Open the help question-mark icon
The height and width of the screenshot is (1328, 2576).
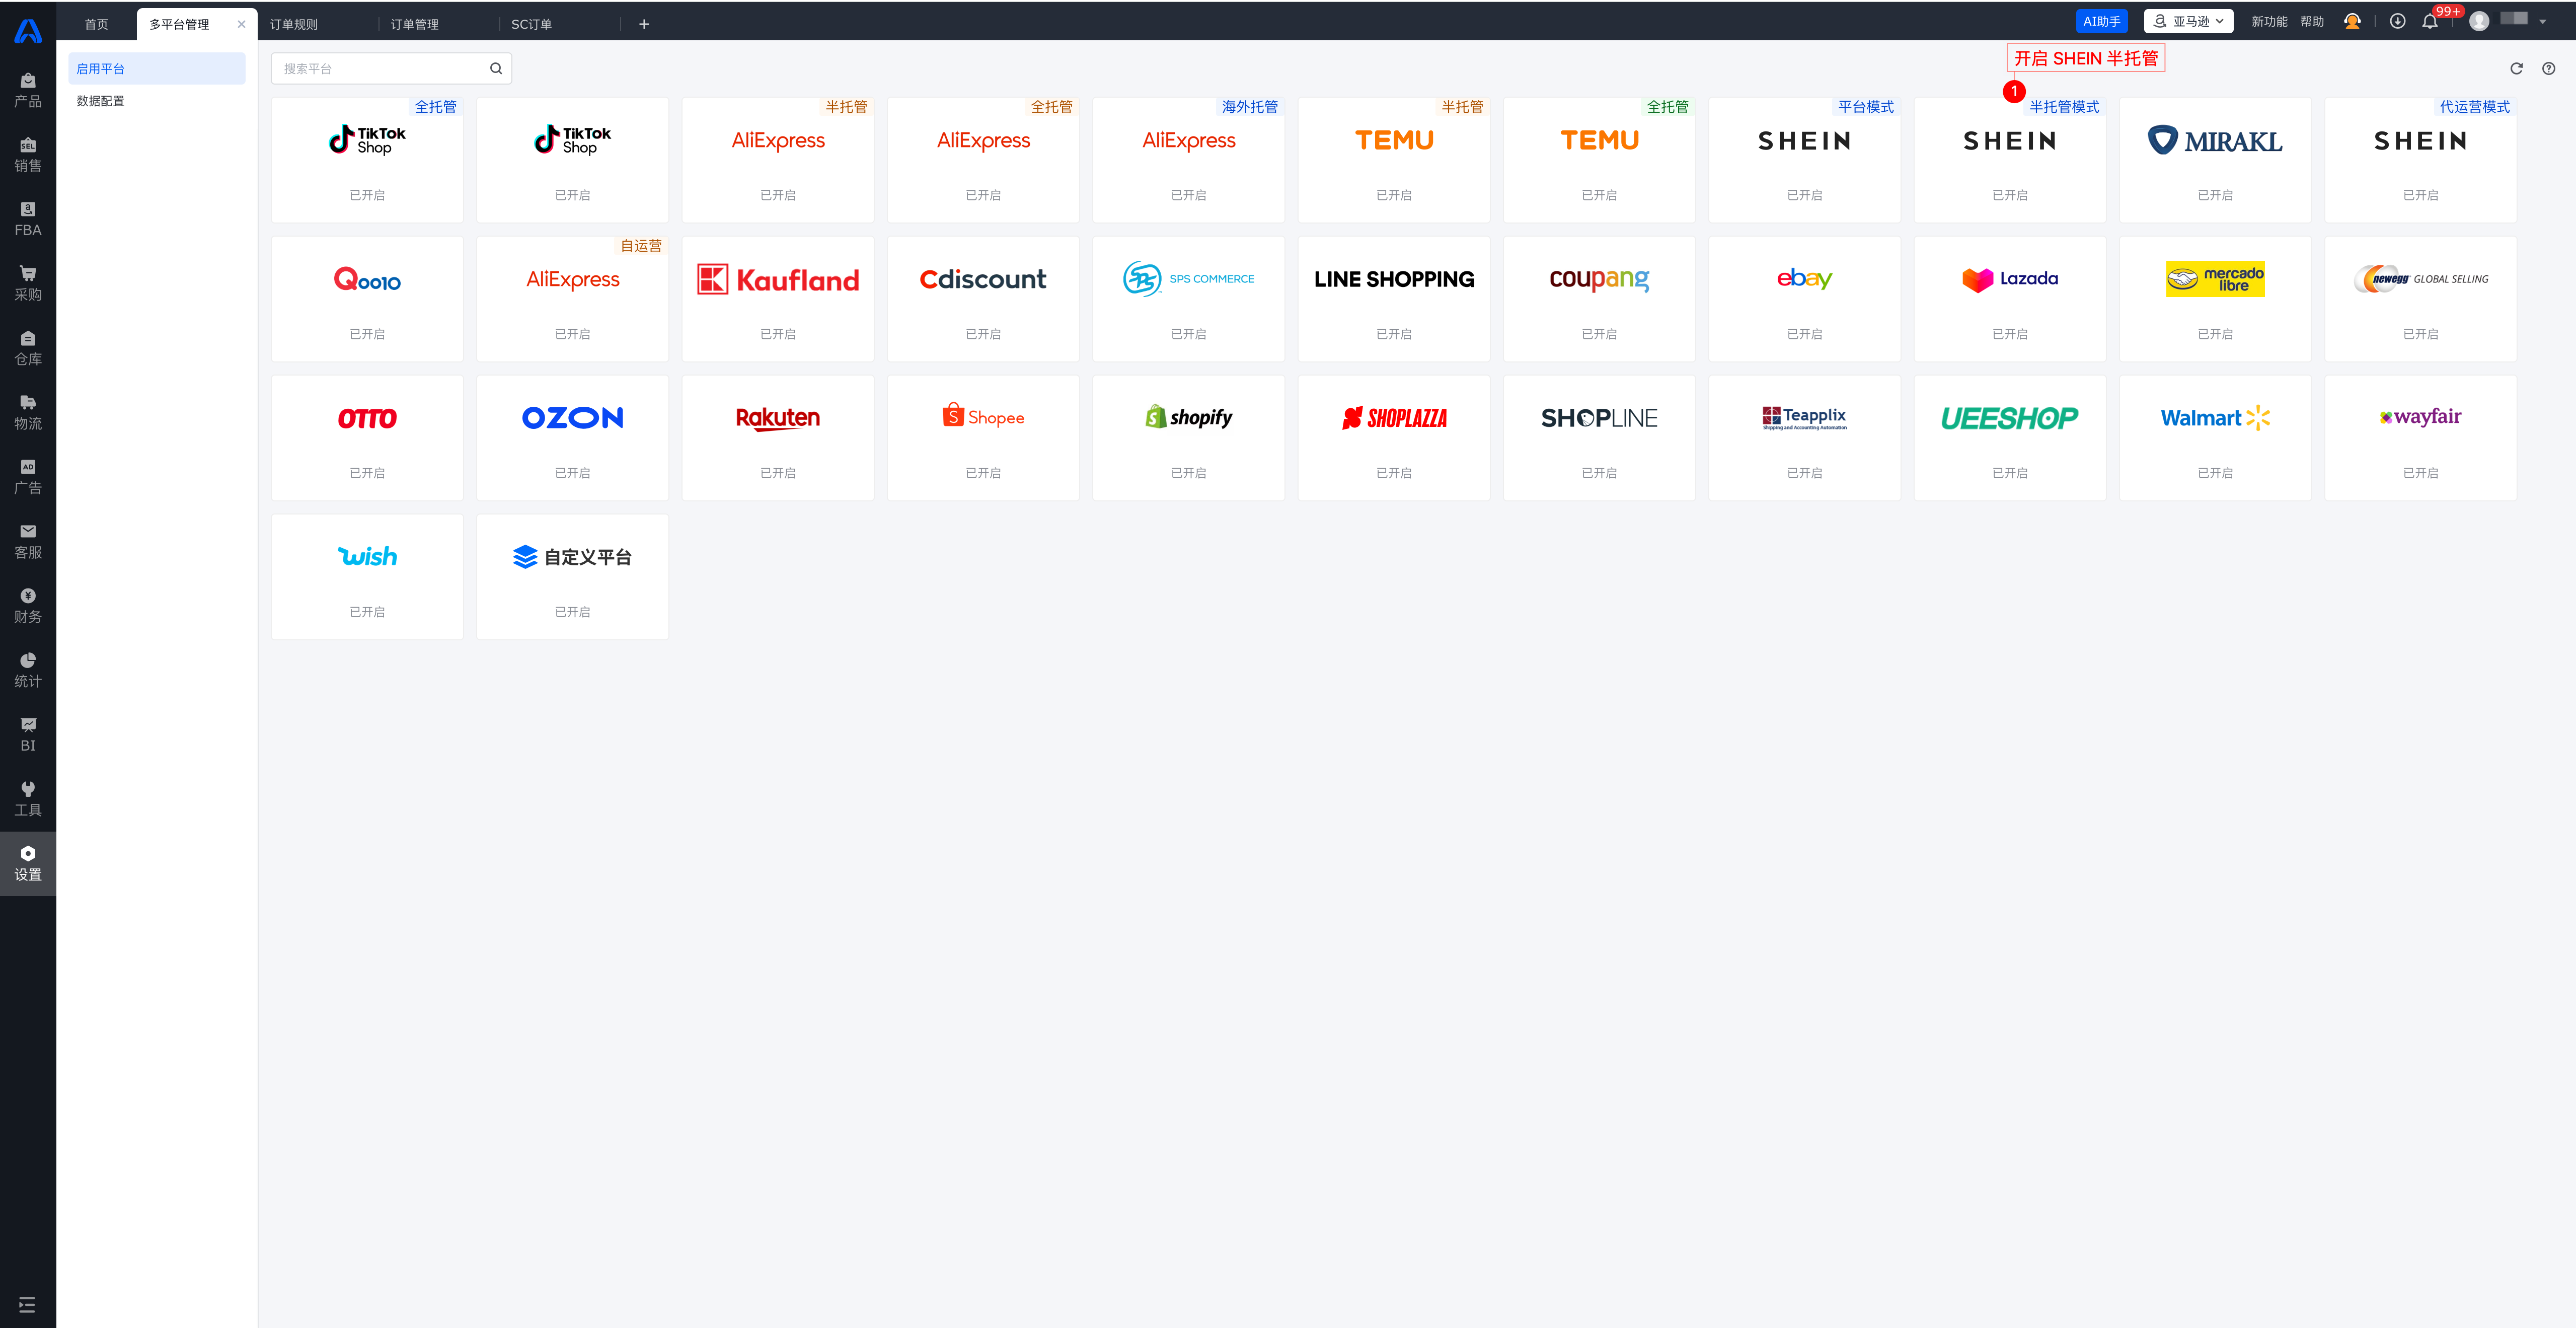point(2548,68)
